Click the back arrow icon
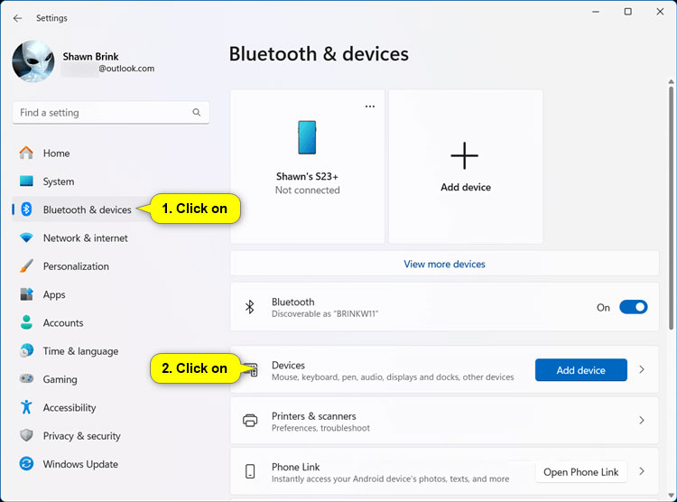The image size is (677, 502). (17, 18)
